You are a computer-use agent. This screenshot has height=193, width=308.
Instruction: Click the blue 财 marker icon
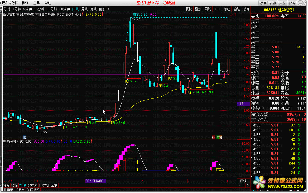(x=25, y=137)
